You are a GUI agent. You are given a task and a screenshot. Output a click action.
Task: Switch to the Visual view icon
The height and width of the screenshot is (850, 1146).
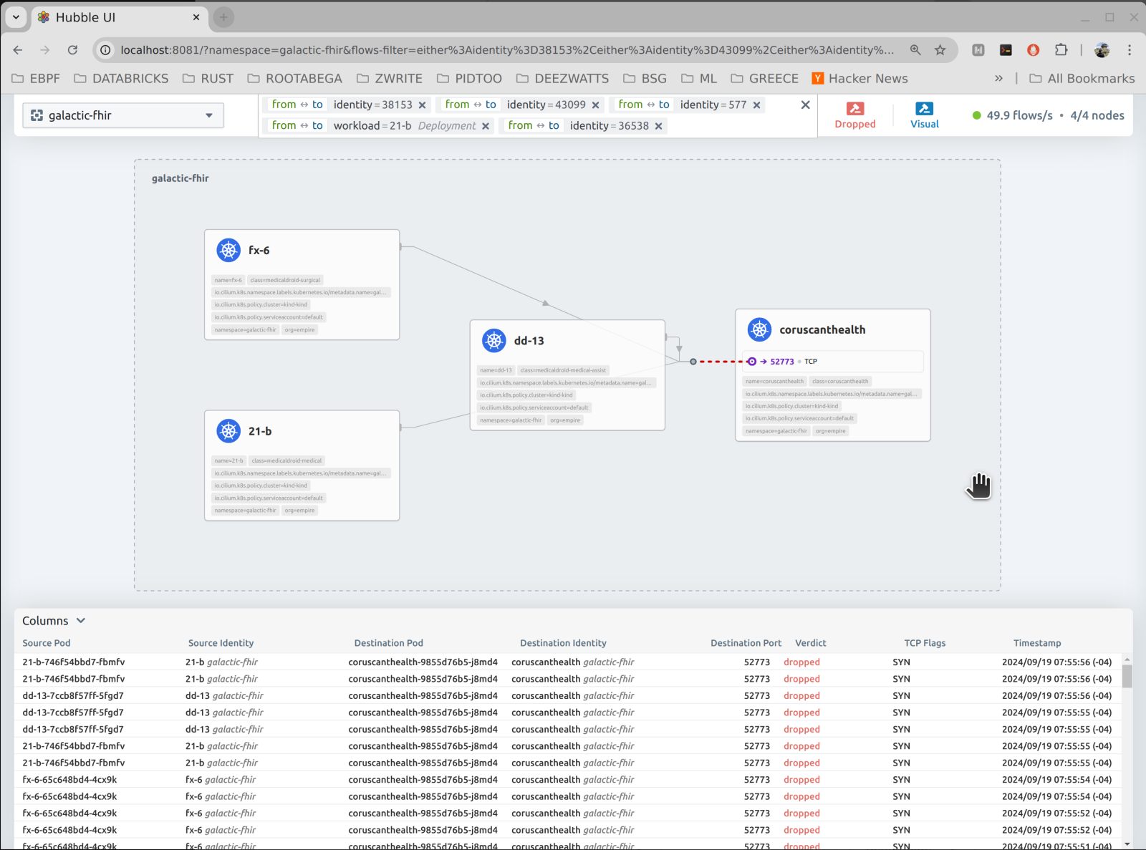(924, 109)
